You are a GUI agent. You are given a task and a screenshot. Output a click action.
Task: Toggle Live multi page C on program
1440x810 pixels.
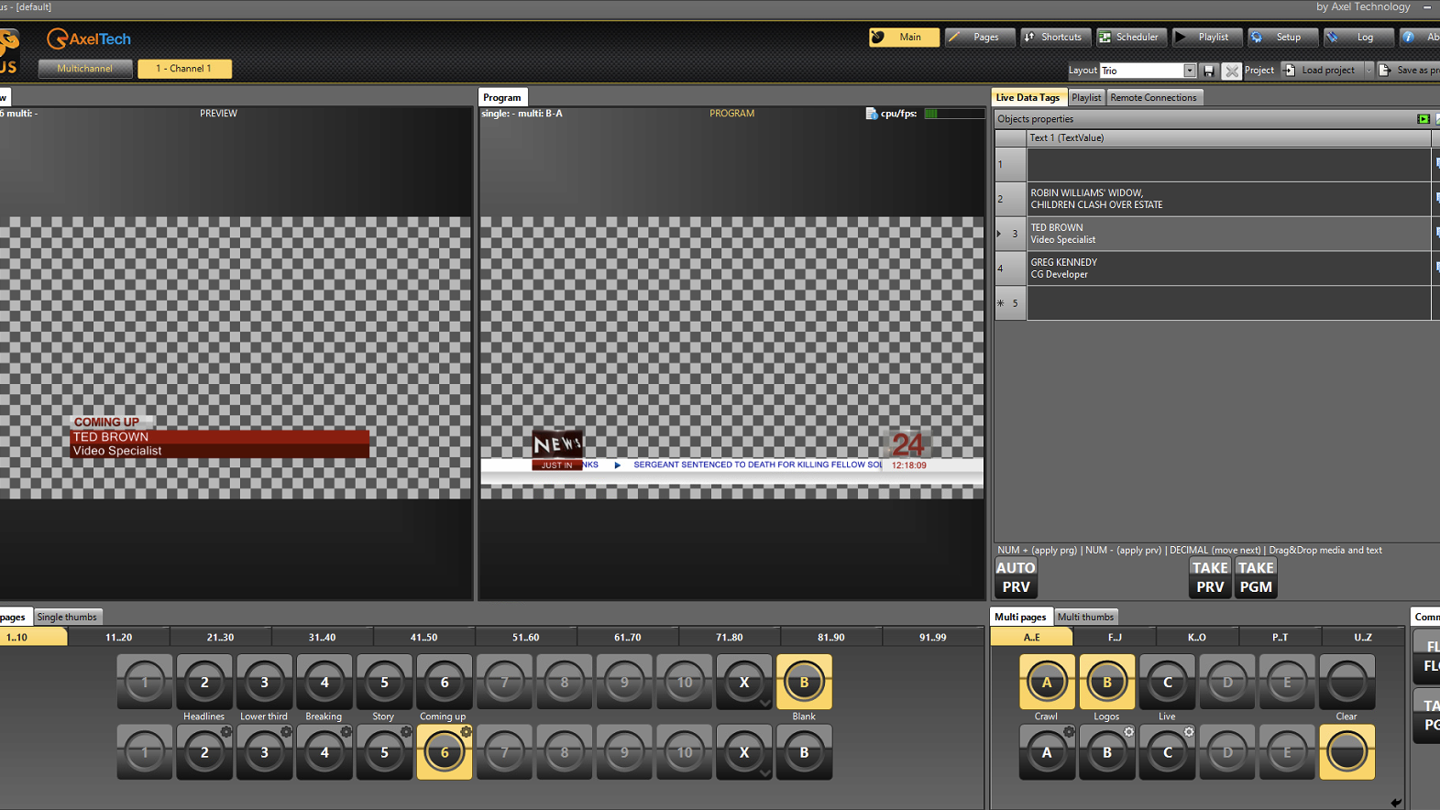1167,682
